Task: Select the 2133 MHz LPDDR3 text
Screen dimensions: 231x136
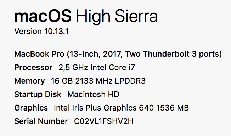Action: pos(110,81)
